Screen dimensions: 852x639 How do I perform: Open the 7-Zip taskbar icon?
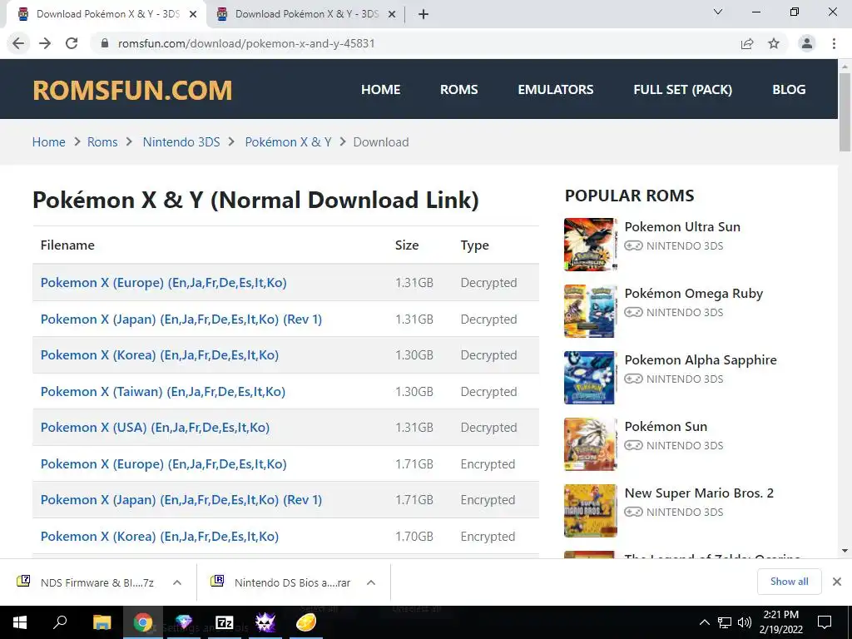tap(225, 622)
